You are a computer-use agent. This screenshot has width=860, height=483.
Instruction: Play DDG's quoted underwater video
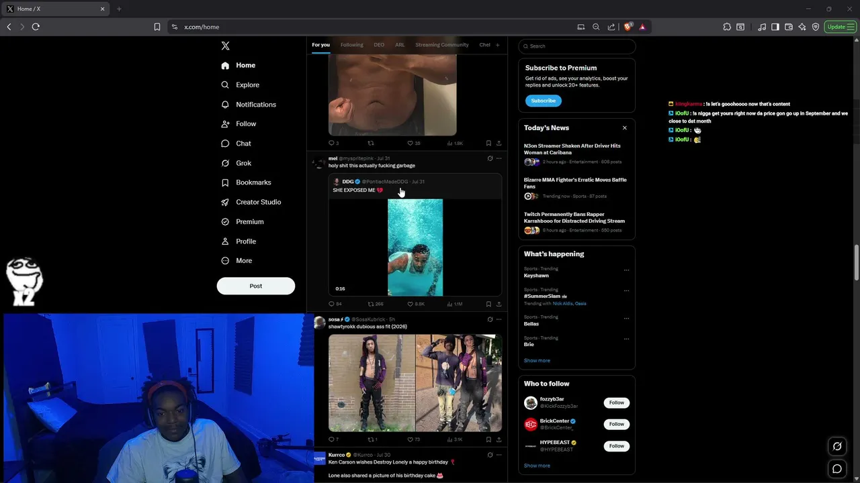pos(415,248)
